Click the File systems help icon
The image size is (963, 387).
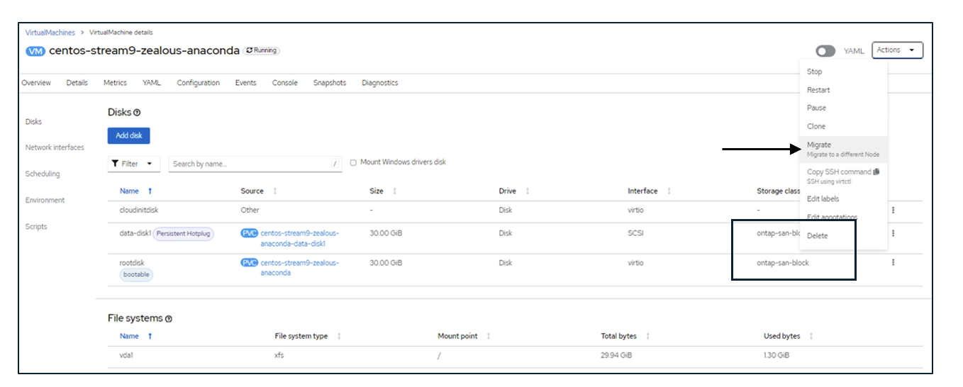(169, 319)
